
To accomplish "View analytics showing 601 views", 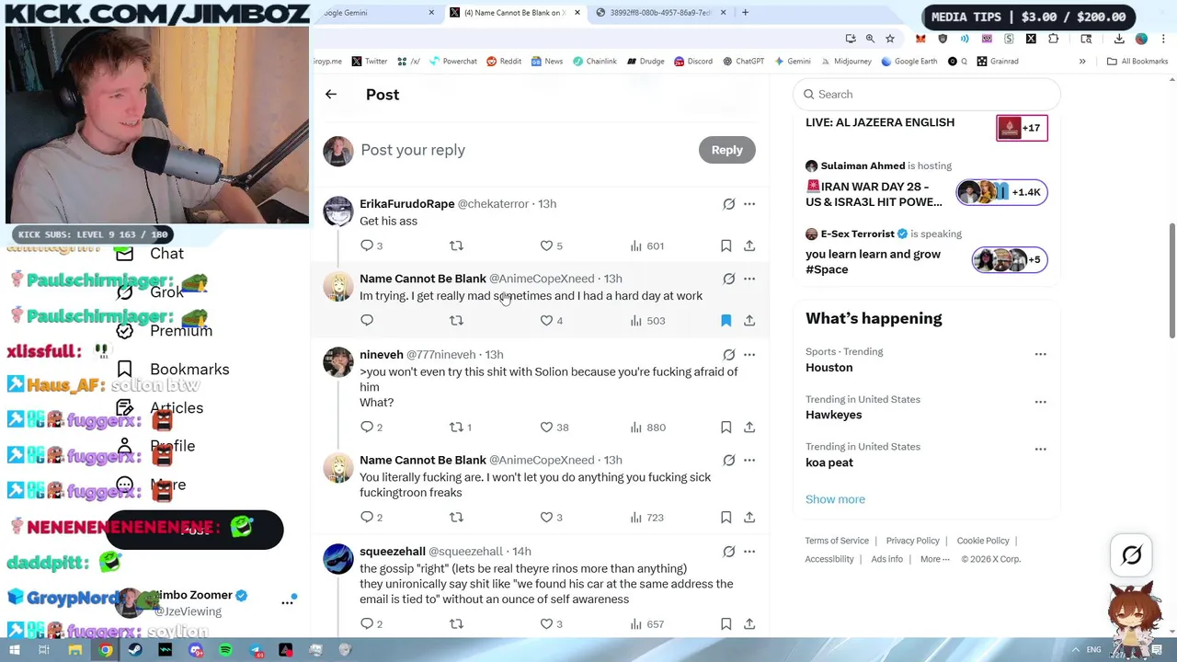I will coord(646,245).
